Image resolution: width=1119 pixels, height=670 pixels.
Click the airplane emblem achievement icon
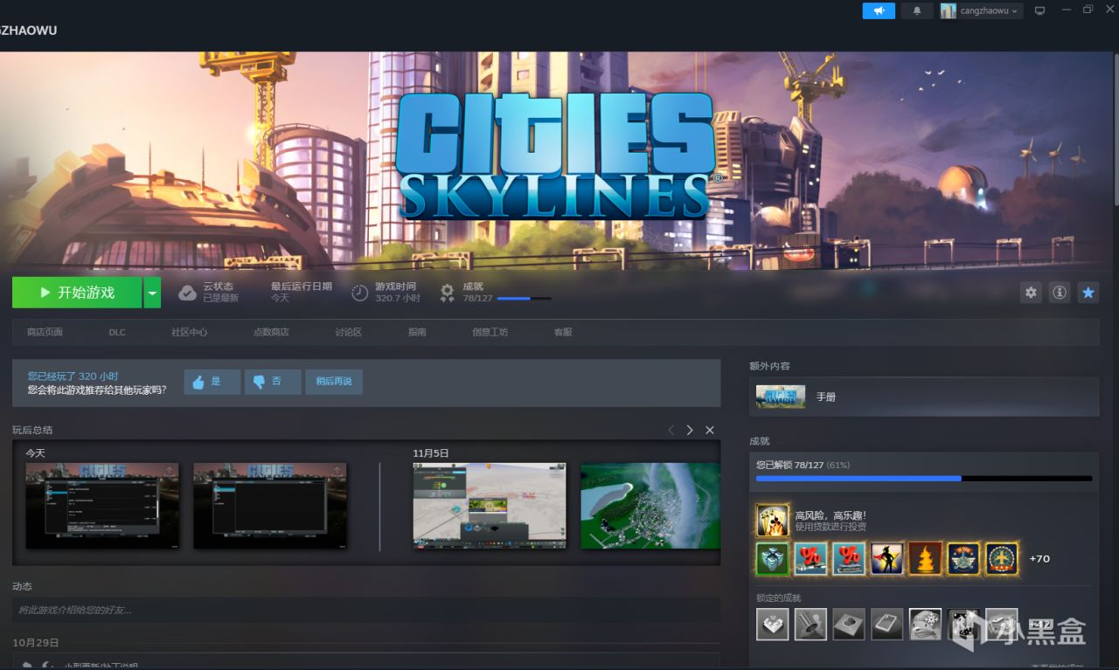click(1002, 558)
